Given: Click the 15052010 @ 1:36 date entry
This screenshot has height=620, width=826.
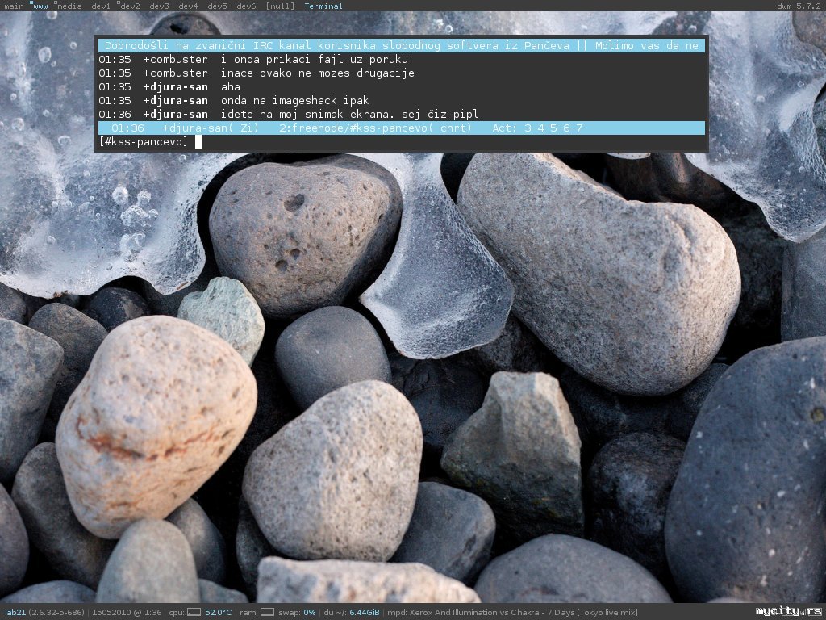Looking at the screenshot, I should (x=127, y=613).
